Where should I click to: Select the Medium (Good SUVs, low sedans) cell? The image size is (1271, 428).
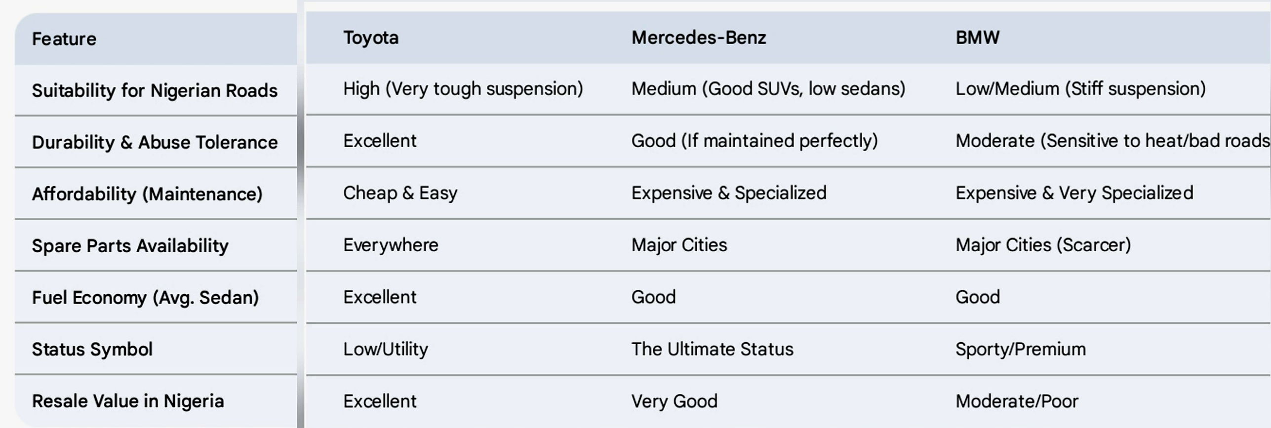(768, 89)
